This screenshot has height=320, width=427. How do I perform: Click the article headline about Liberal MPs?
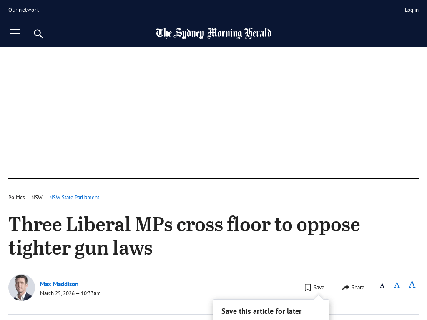pyautogui.click(x=184, y=236)
